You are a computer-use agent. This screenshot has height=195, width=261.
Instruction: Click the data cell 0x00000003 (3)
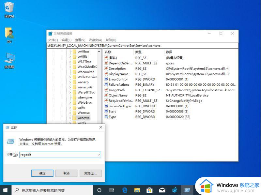pos(177,111)
